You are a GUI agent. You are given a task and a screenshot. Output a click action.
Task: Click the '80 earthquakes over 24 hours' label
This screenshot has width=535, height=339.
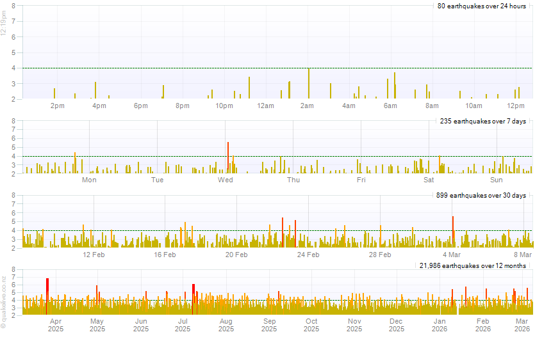(x=481, y=6)
